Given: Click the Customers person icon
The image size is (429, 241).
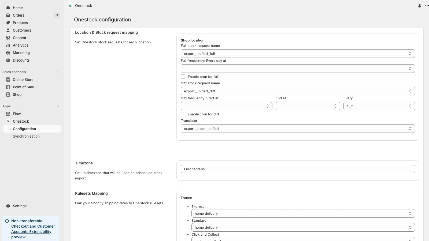Looking at the screenshot, I should tap(8, 30).
